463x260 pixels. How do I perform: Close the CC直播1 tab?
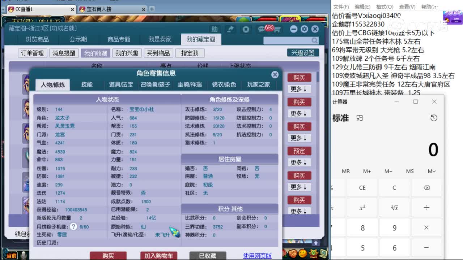pos(72,10)
